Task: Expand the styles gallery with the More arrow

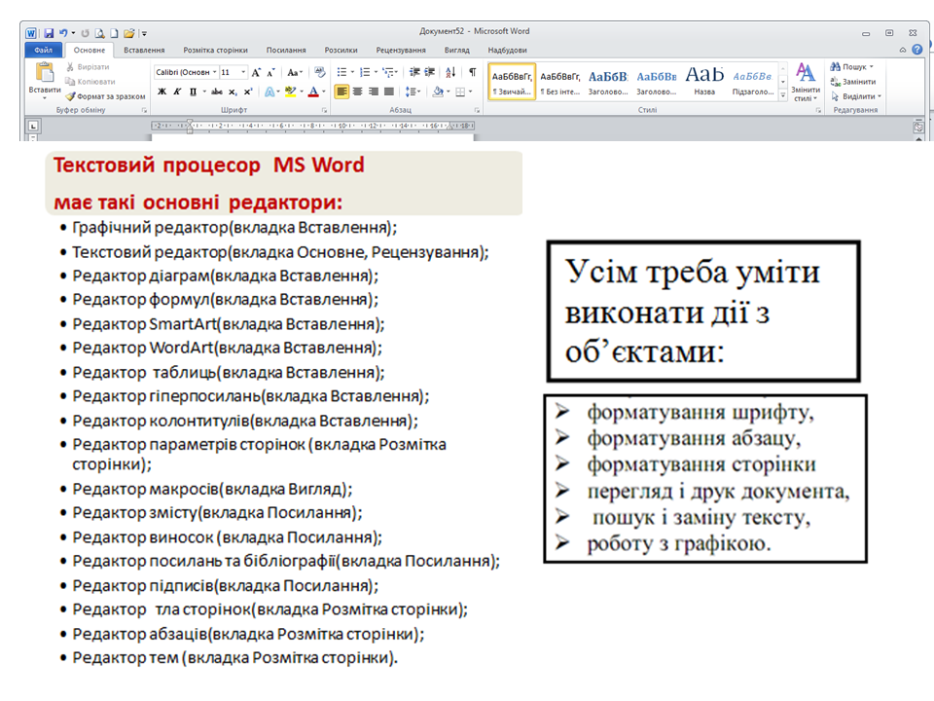Action: 783,94
